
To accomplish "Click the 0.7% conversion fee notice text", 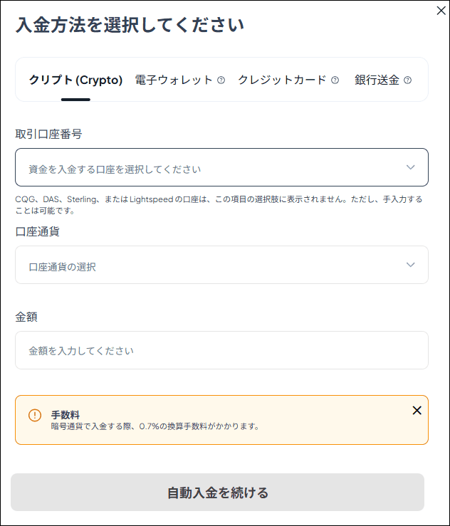I will click(155, 427).
